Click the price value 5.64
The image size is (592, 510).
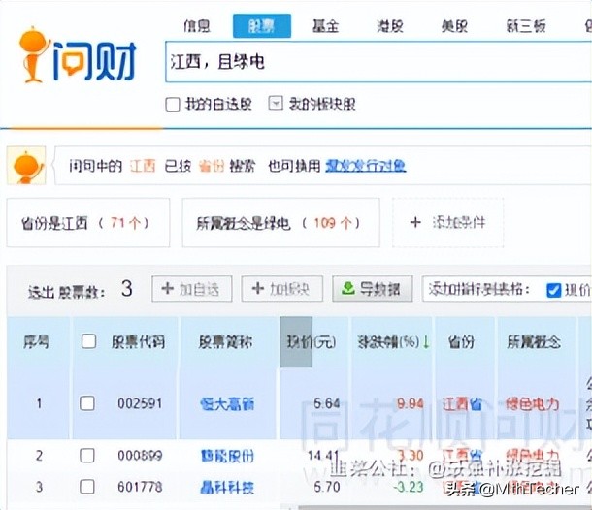[x=327, y=403]
